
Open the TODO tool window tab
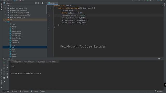pyautogui.click(x=15, y=91)
